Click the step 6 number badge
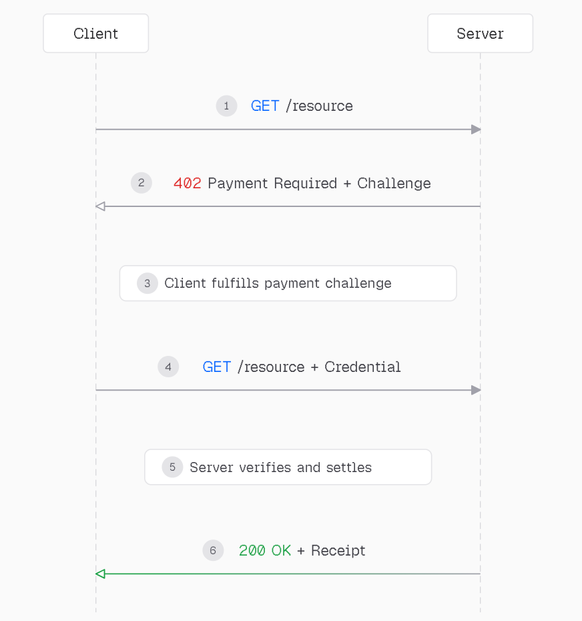The image size is (582, 621). tap(213, 550)
